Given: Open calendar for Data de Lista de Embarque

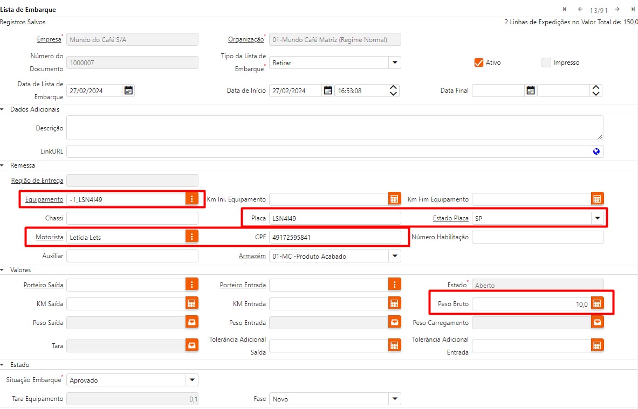Looking at the screenshot, I should pos(128,91).
